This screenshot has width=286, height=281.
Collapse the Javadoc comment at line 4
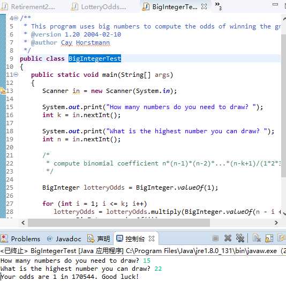[16, 18]
